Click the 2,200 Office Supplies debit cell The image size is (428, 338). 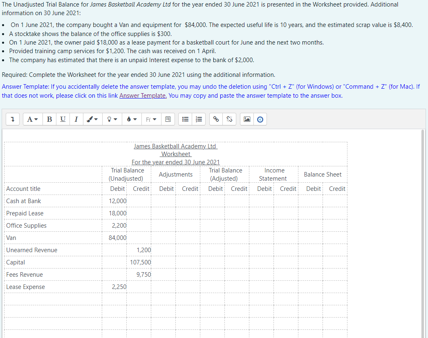tap(114, 226)
